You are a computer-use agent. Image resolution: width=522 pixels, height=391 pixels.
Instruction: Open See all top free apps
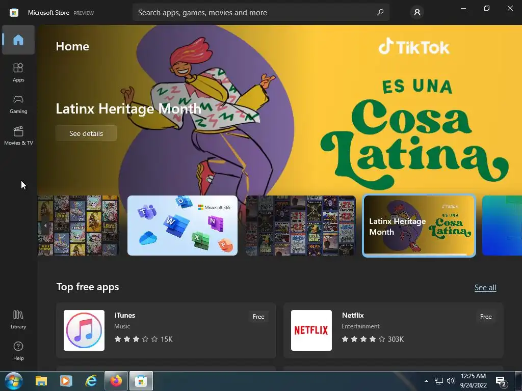click(x=485, y=288)
